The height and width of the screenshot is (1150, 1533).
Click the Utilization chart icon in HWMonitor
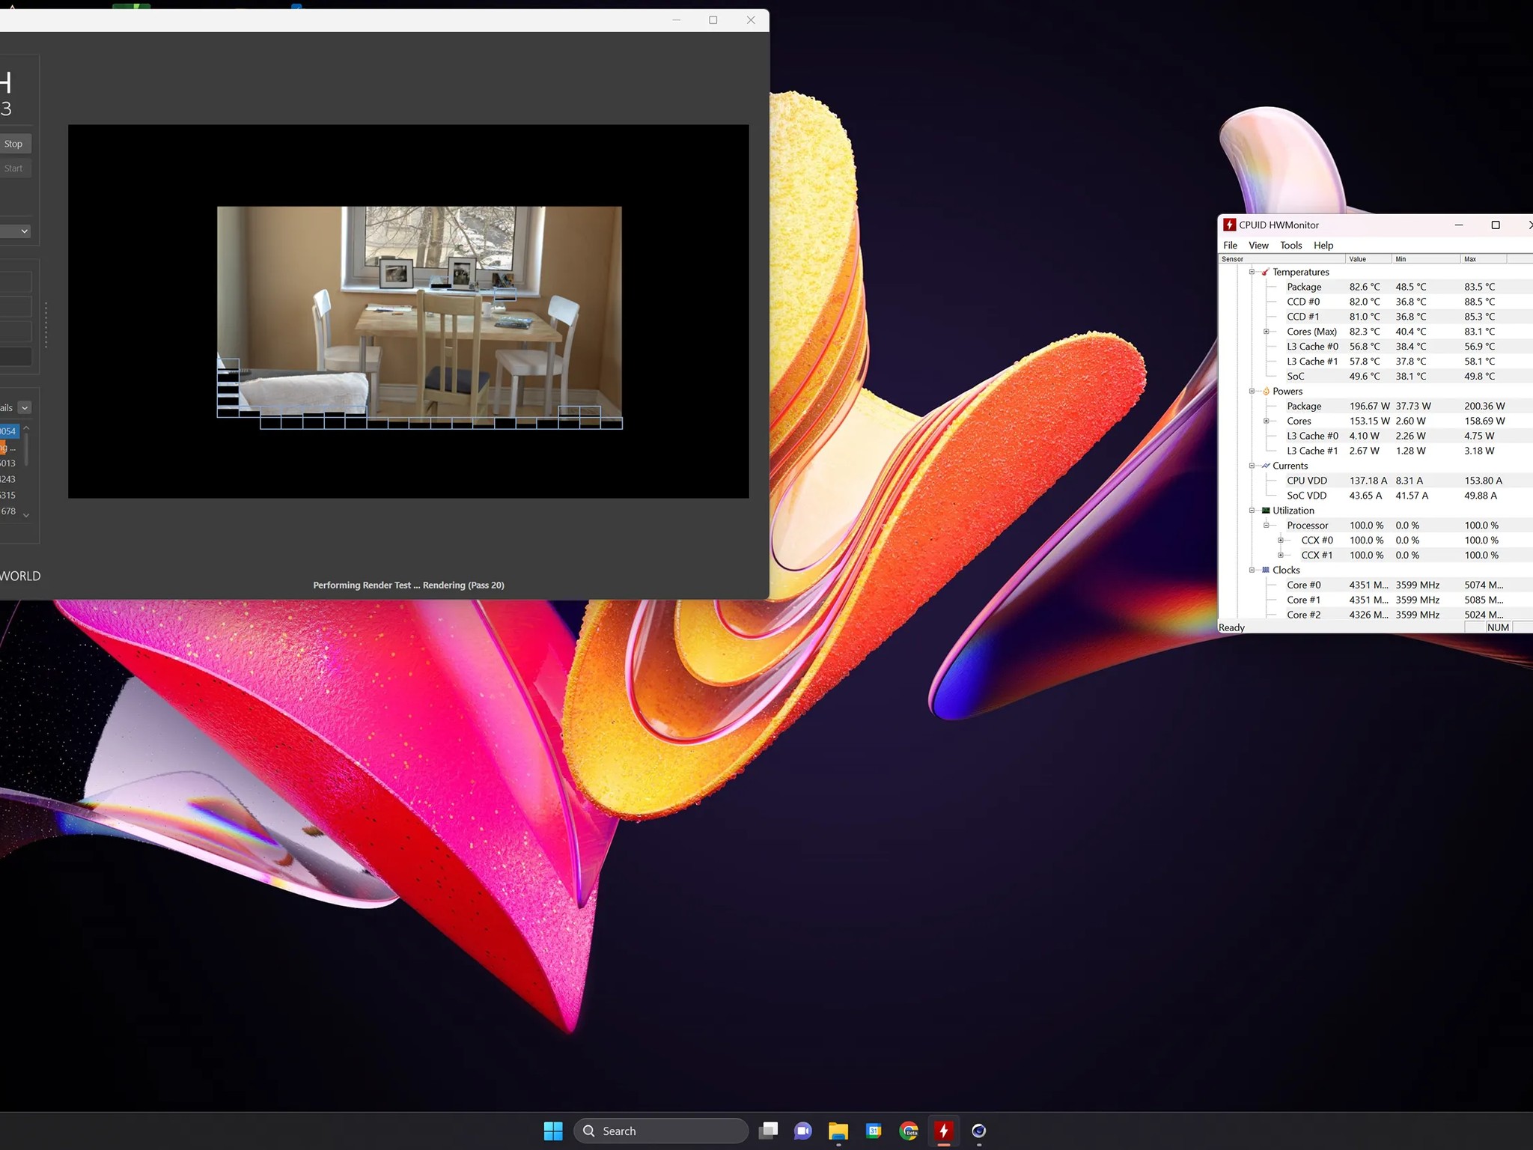1266,511
